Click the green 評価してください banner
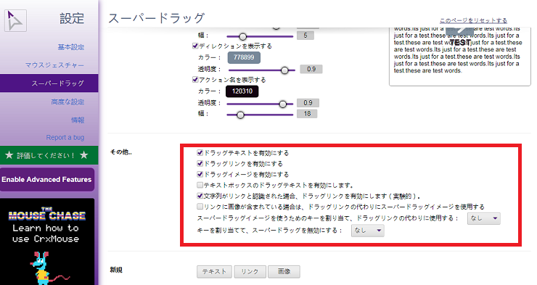Image resolution: width=537 pixels, height=285 pixels. point(49,155)
